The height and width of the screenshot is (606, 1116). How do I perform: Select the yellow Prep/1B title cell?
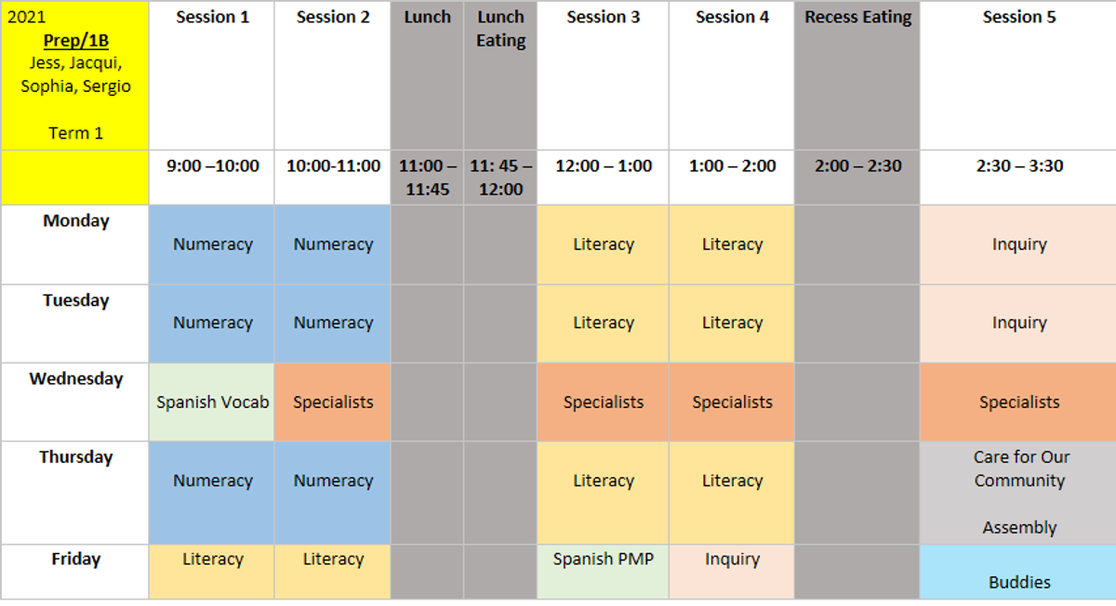[x=74, y=75]
